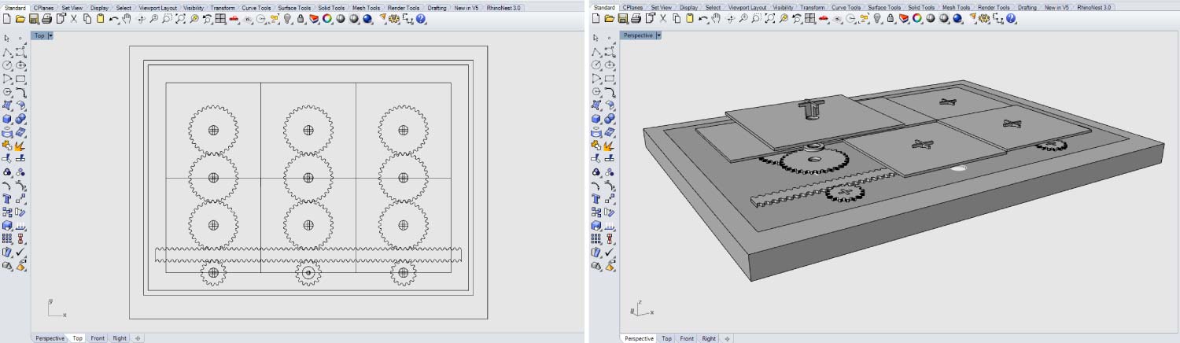
Task: Switch to Front viewport tab in right window
Action: pos(687,338)
